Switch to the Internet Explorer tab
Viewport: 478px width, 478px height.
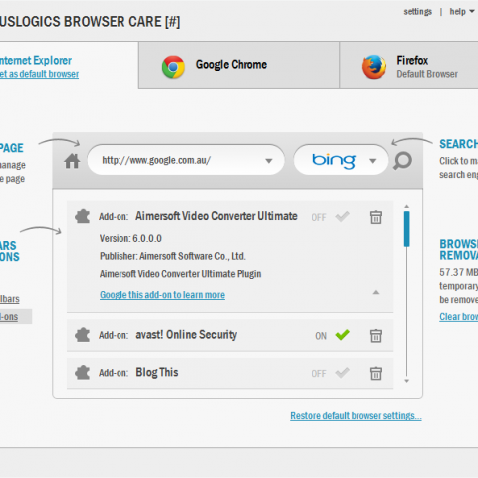(x=69, y=65)
